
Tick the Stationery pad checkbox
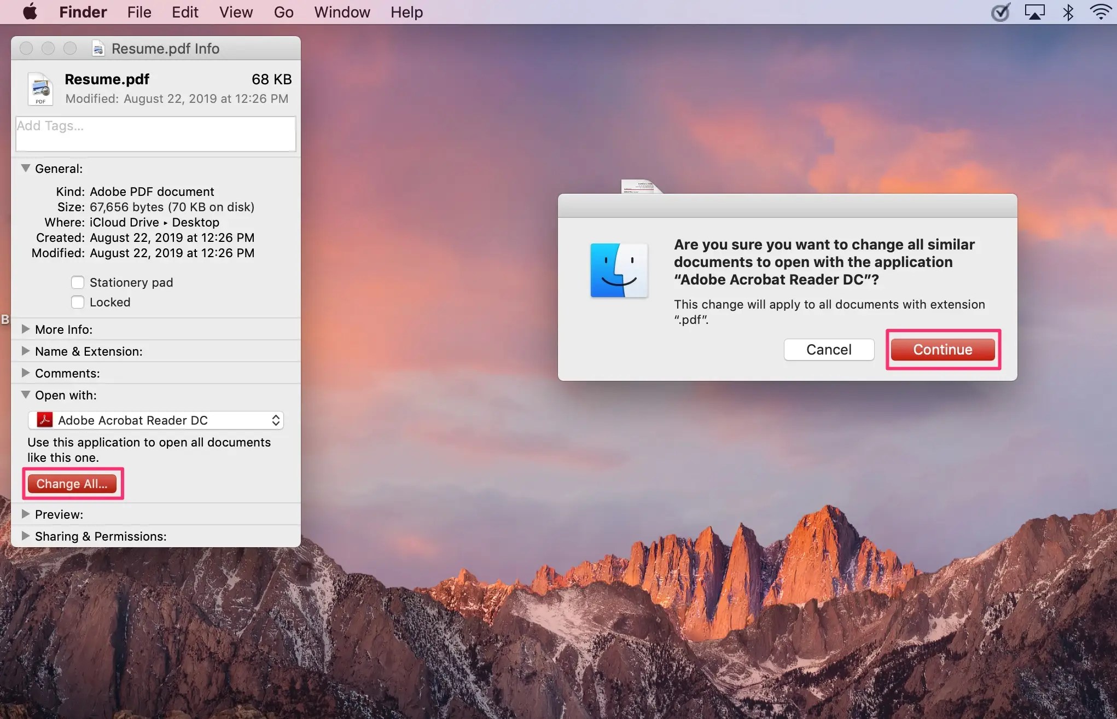78,282
